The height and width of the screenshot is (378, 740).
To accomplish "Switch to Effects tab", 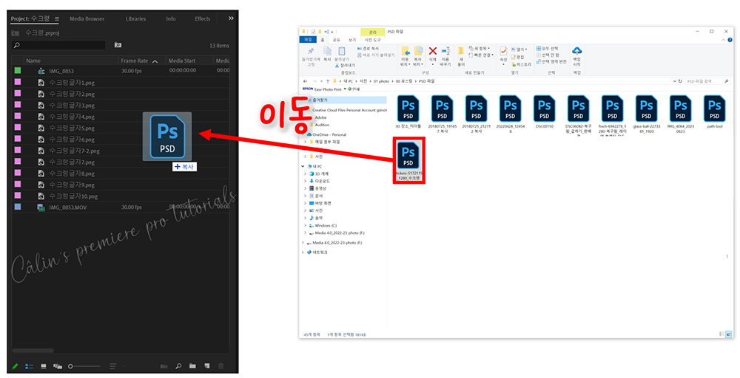I will click(203, 19).
